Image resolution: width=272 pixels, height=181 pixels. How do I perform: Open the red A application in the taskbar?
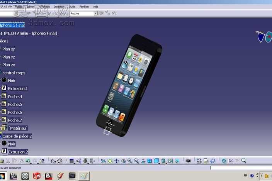pyautogui.click(x=49, y=176)
